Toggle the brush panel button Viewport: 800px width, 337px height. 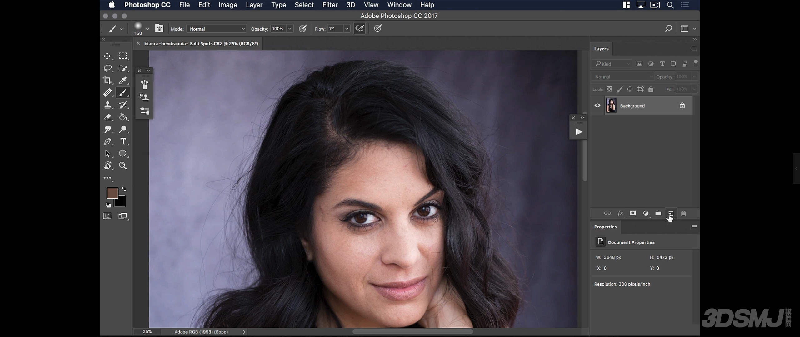click(159, 29)
